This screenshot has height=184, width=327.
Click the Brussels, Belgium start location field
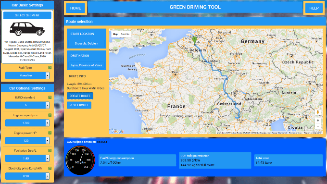click(87, 44)
